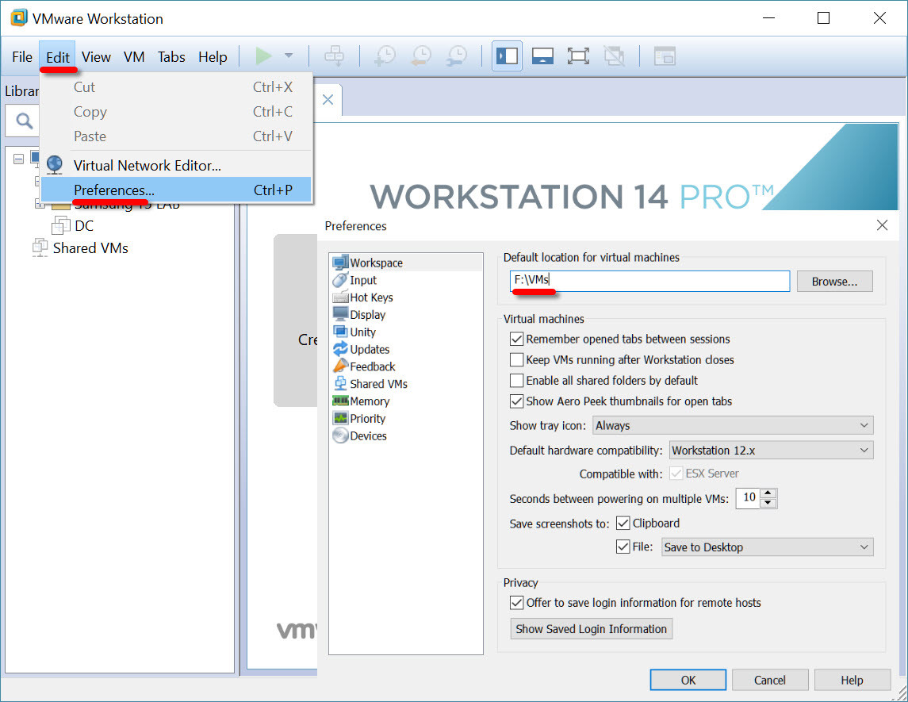Power on VM with green play icon

click(x=263, y=56)
